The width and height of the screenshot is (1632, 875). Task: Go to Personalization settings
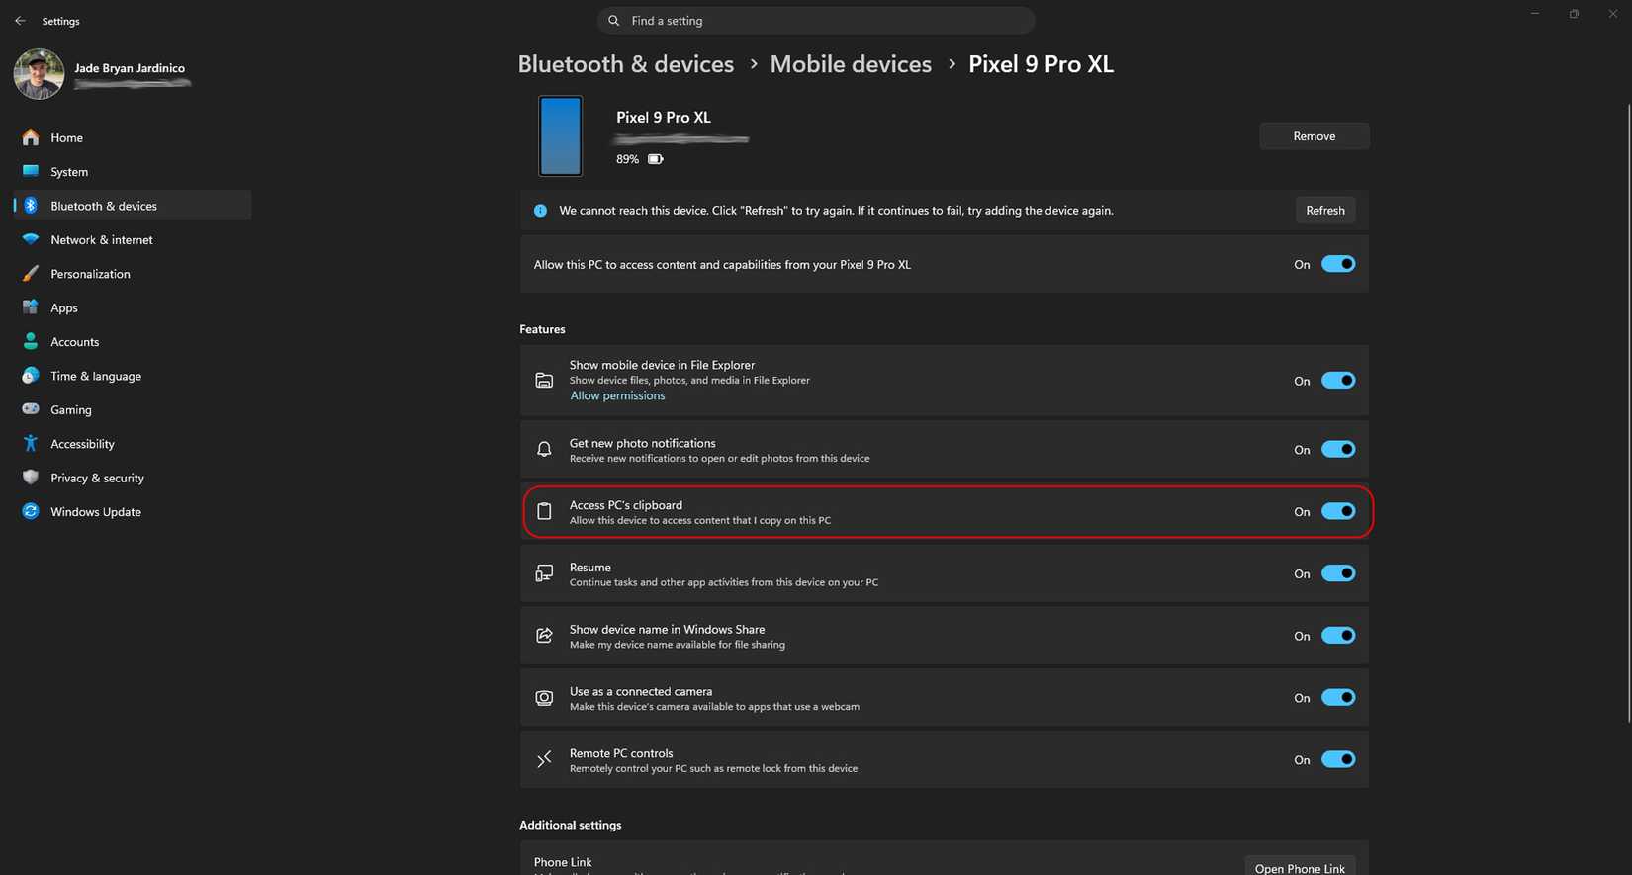pos(133,274)
